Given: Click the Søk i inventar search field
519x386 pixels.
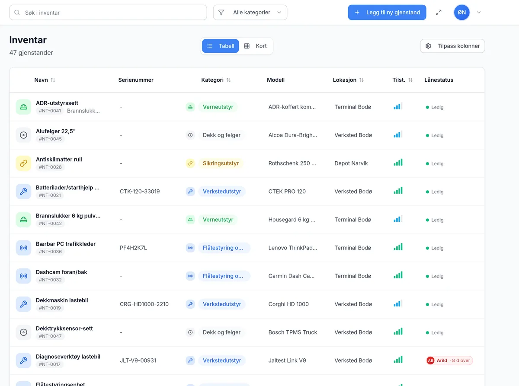Looking at the screenshot, I should (108, 13).
